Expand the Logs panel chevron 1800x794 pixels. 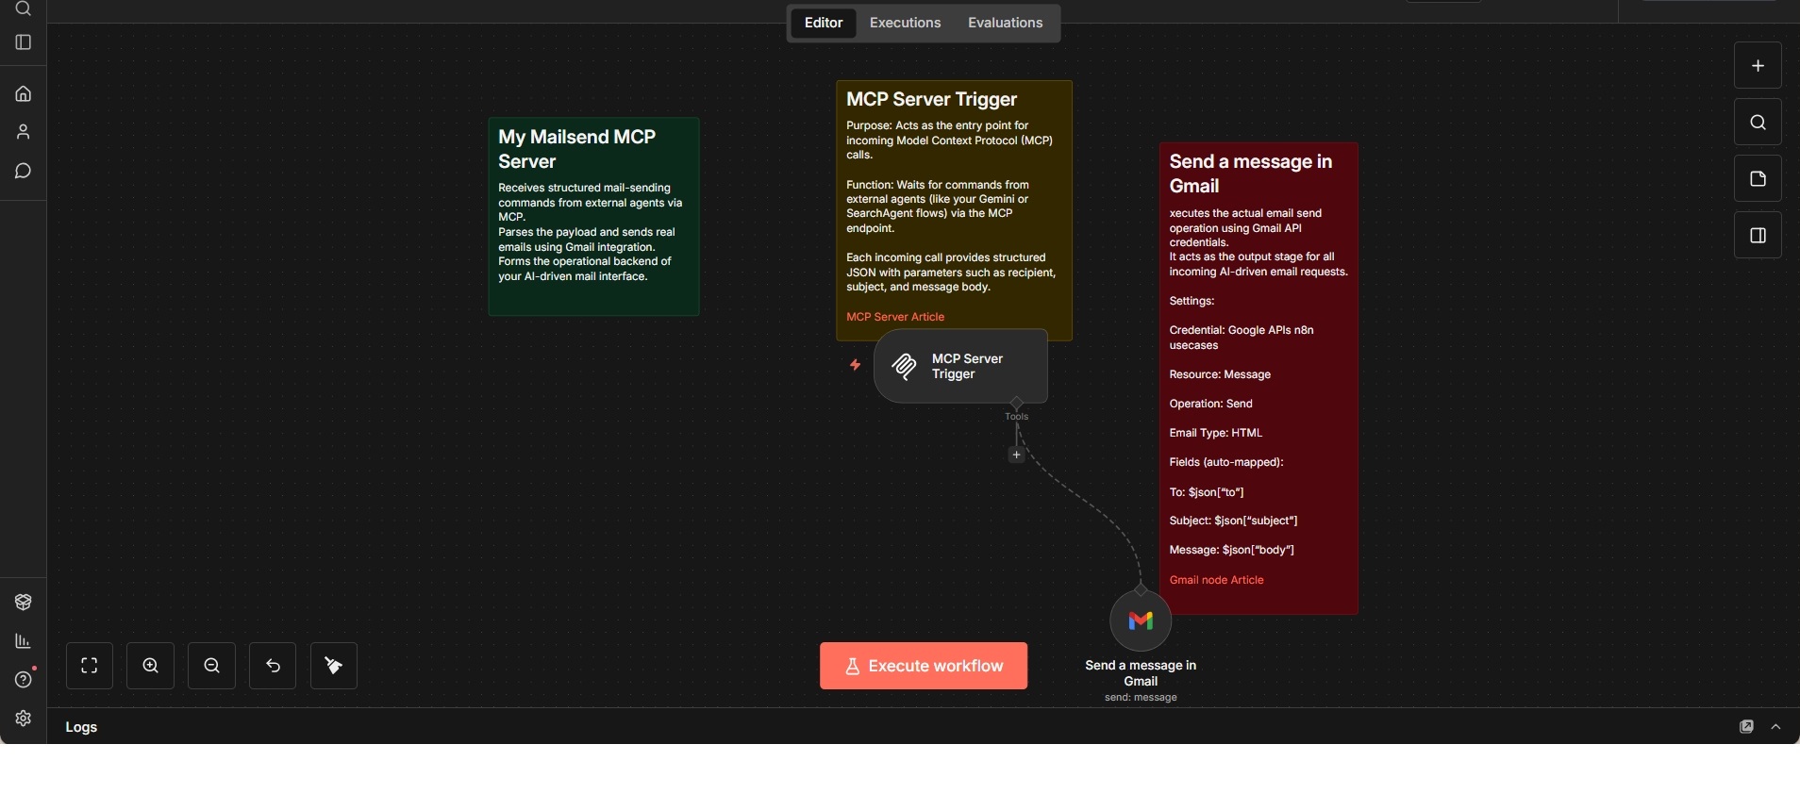point(1776,727)
